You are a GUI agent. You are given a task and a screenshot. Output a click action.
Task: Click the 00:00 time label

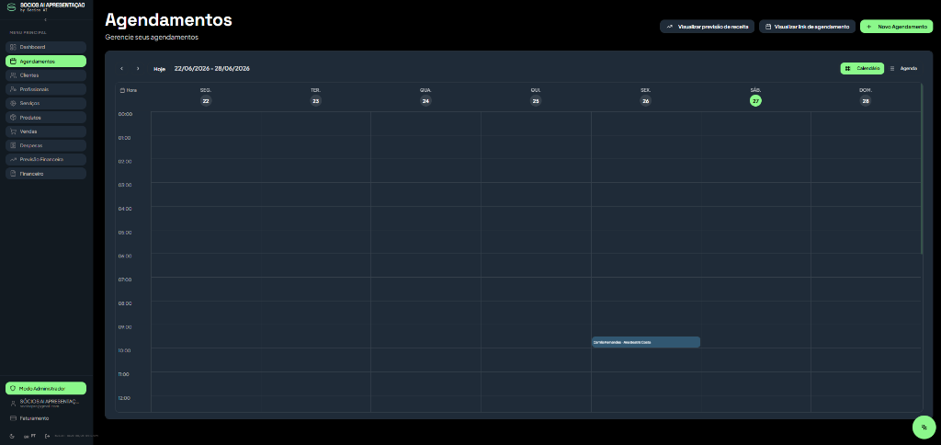(x=125, y=114)
